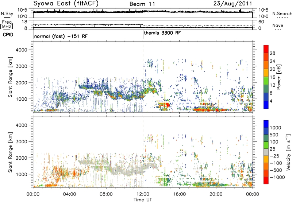Click the "16:00" time tick label
The height and width of the screenshot is (202, 292).
coord(179,194)
